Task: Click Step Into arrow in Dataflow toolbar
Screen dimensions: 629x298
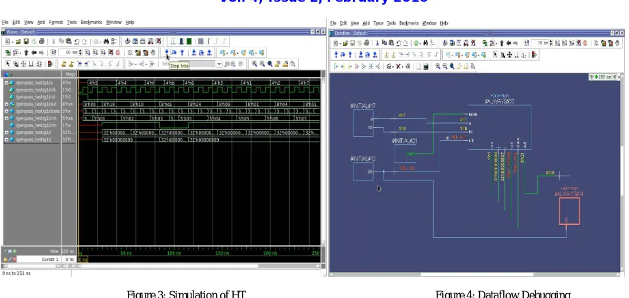Action: [336, 55]
